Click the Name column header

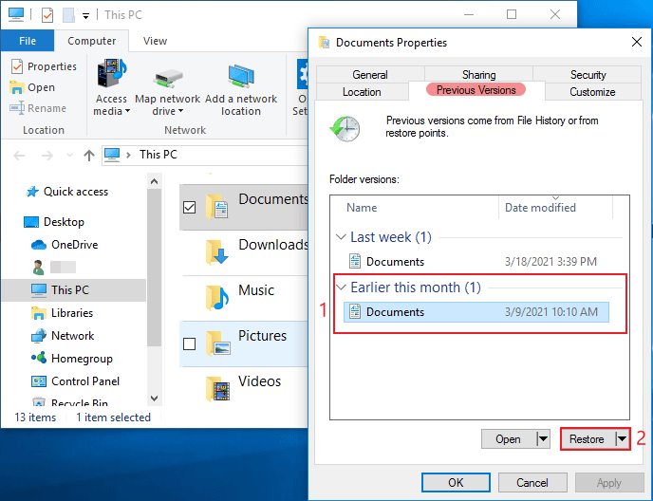click(x=415, y=208)
